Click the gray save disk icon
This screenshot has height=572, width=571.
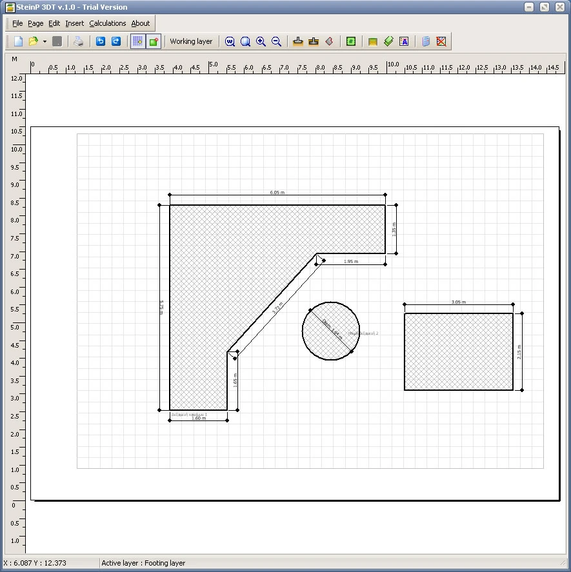(57, 41)
